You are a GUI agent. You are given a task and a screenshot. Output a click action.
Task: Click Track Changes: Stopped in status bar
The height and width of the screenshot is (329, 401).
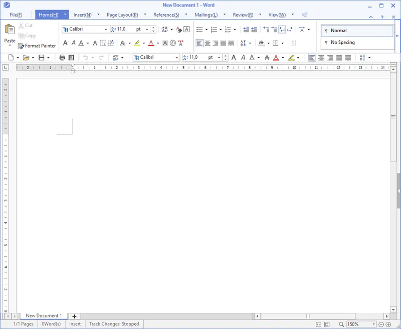[114, 324]
